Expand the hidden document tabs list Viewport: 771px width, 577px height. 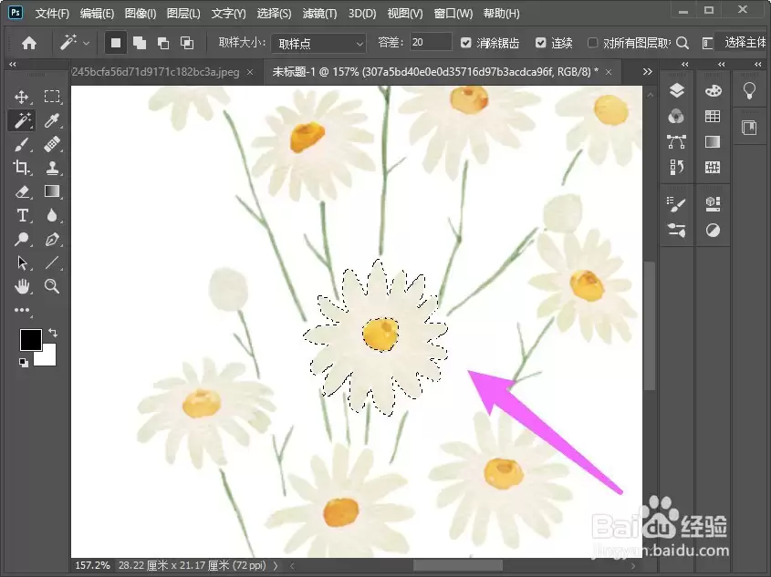(x=648, y=72)
